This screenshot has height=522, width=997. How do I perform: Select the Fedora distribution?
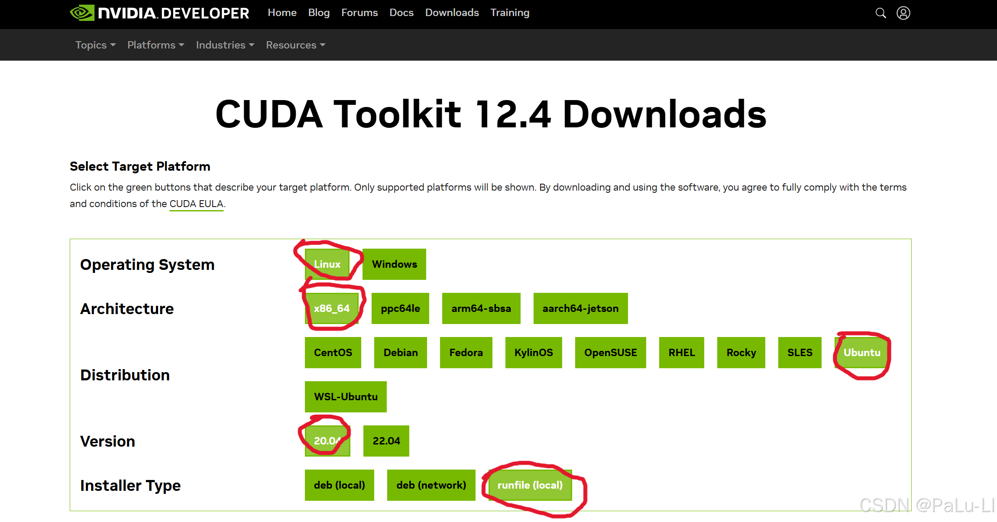pos(466,353)
